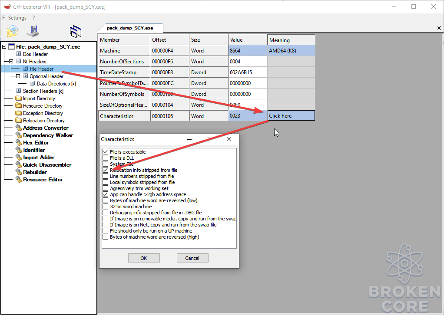Open the Rebuilder tool
Image resolution: width=444 pixels, height=315 pixels.
(x=35, y=172)
